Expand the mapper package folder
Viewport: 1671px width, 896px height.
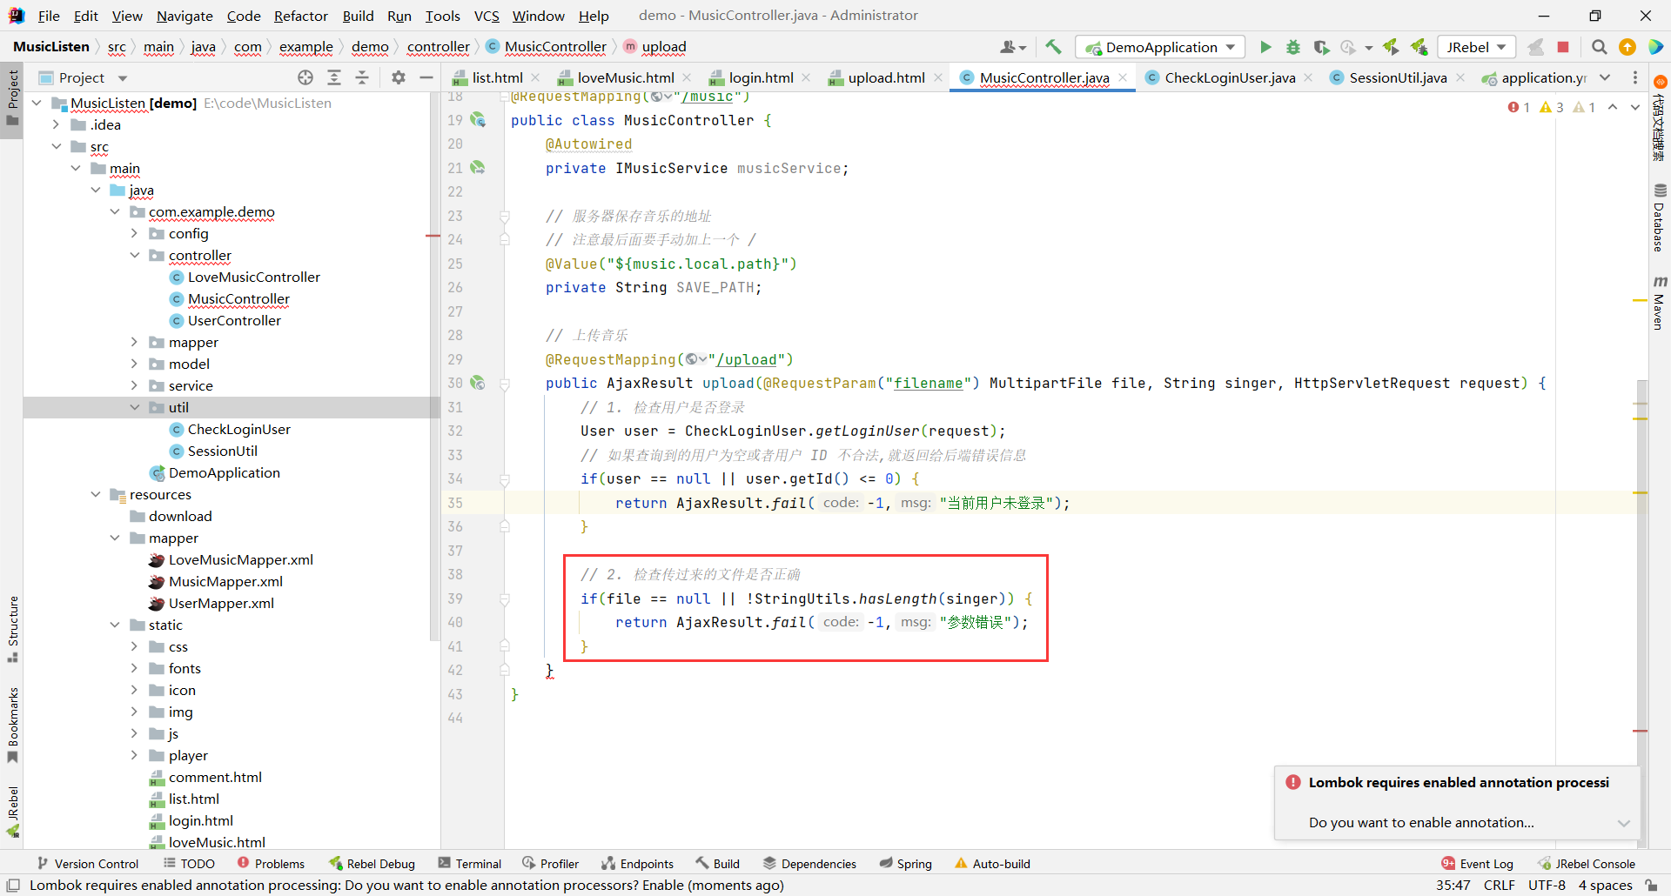pyautogui.click(x=134, y=342)
